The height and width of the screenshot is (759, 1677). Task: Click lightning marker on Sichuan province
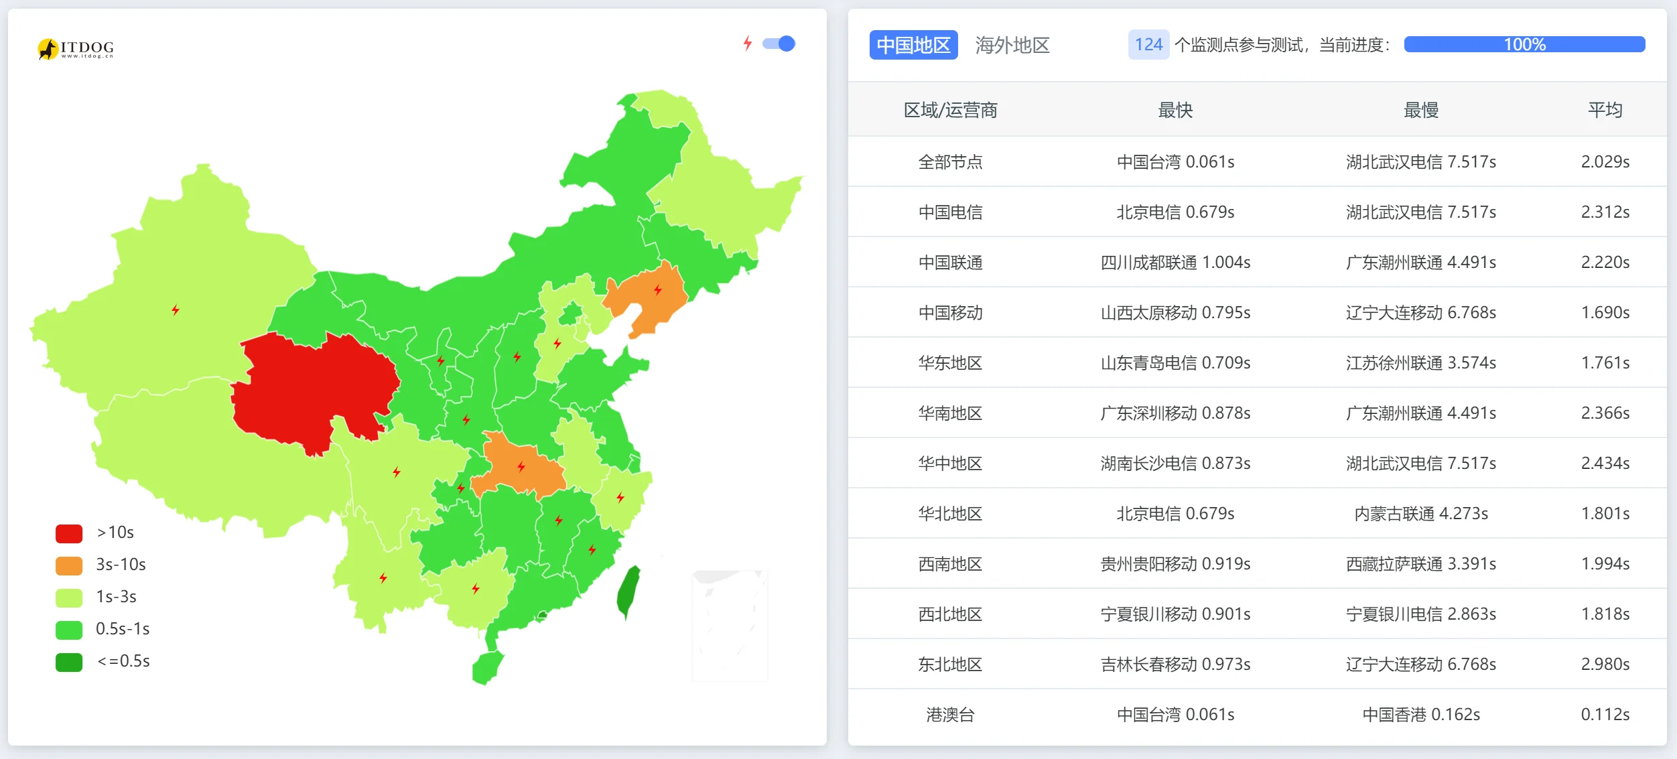(397, 472)
